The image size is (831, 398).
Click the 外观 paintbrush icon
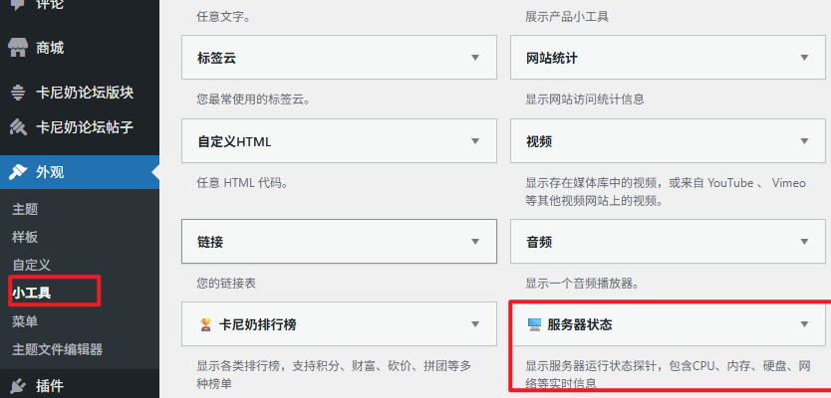17,172
